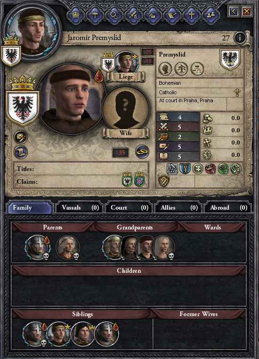This screenshot has width=259, height=359.
Task: Switch to the Court tab
Action: 129,208
